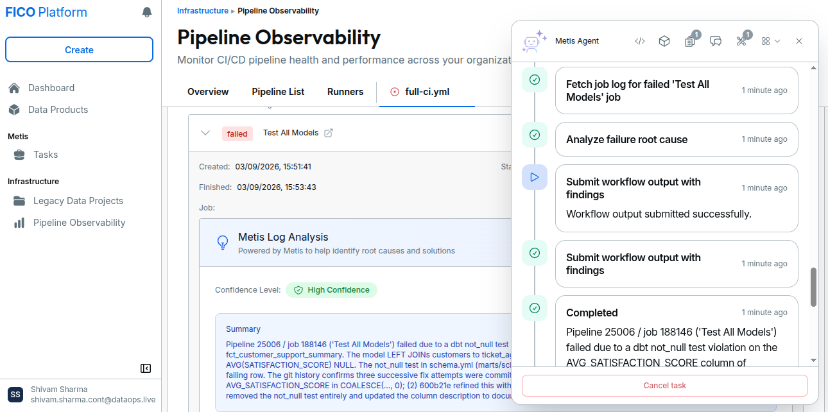Image resolution: width=828 pixels, height=412 pixels.
Task: Click the Metis Agent robot logo
Action: click(534, 41)
